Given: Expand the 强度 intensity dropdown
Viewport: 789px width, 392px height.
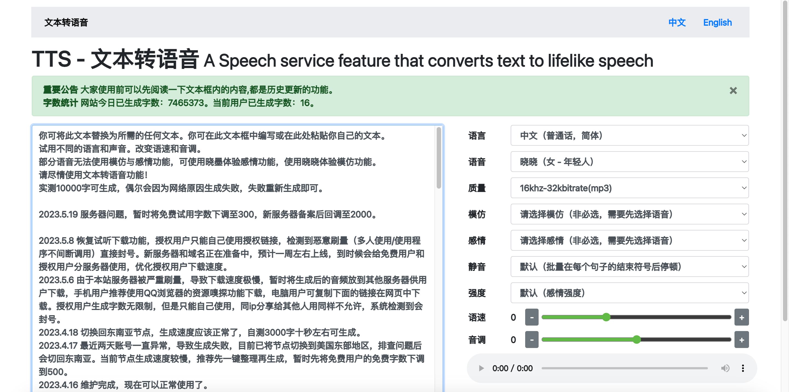Looking at the screenshot, I should (x=630, y=293).
